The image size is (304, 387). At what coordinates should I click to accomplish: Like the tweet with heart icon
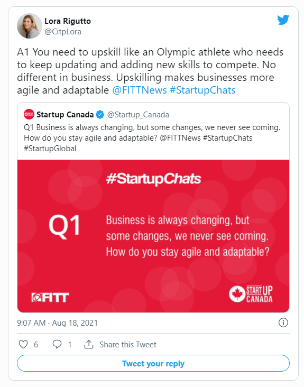(x=23, y=344)
